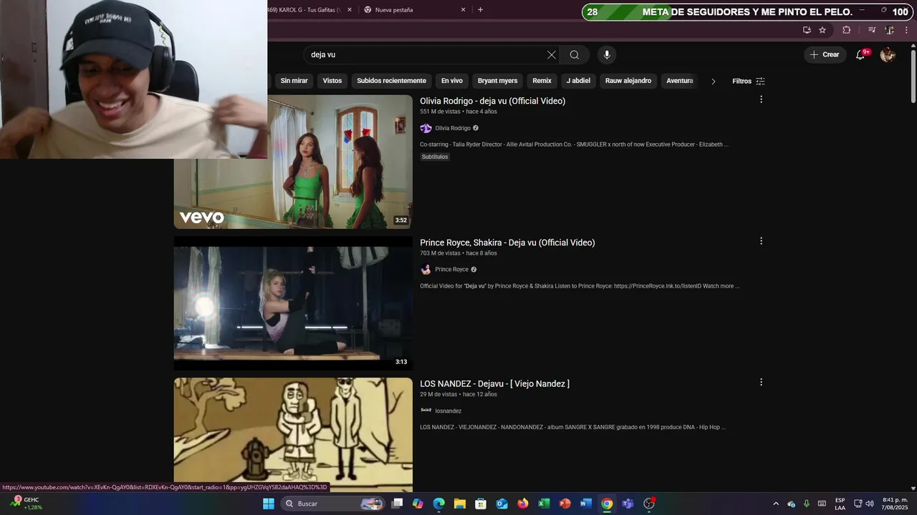Viewport: 917px width, 515px height.
Task: Play the LOS NANDEZ cartoon thumbnail
Action: point(293,435)
